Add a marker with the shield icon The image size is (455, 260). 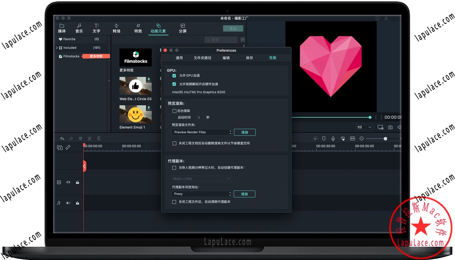(x=323, y=139)
